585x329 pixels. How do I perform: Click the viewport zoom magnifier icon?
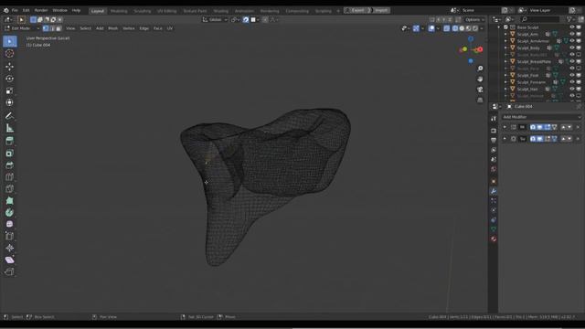coord(480,69)
